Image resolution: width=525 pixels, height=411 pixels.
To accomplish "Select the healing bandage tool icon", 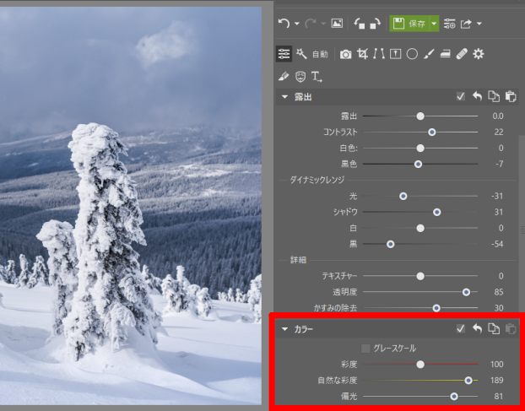I will (x=462, y=54).
